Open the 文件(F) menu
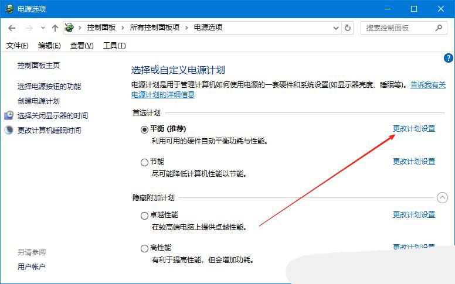The width and height of the screenshot is (455, 284). pos(18,46)
